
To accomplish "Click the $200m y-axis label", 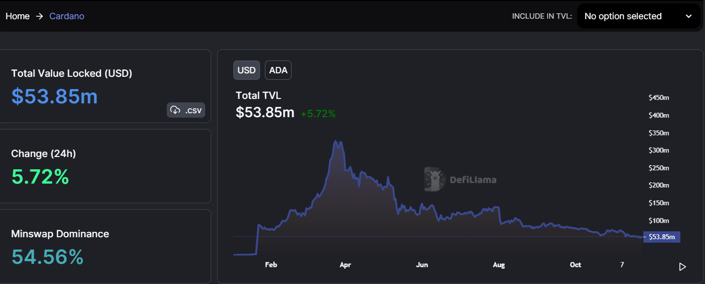I will [x=659, y=185].
